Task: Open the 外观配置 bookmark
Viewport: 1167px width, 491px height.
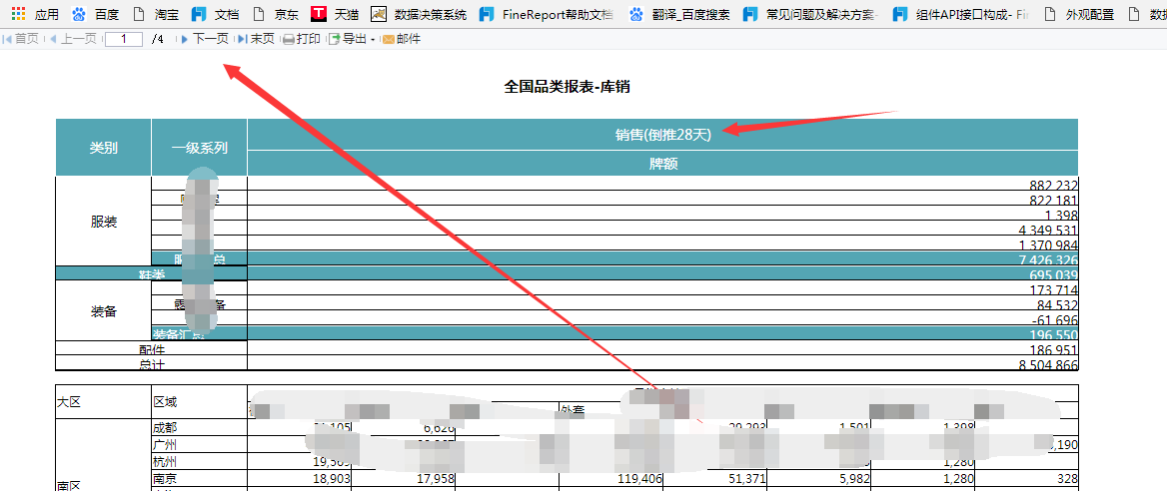Action: pyautogui.click(x=1079, y=14)
